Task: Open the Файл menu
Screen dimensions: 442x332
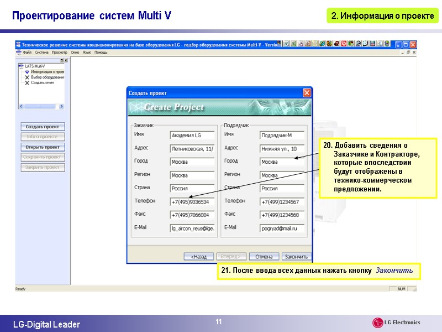Action: tap(27, 53)
